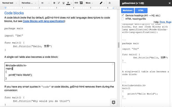Open the text color picker
This screenshot has height=107, width=172.
click(x=68, y=3)
